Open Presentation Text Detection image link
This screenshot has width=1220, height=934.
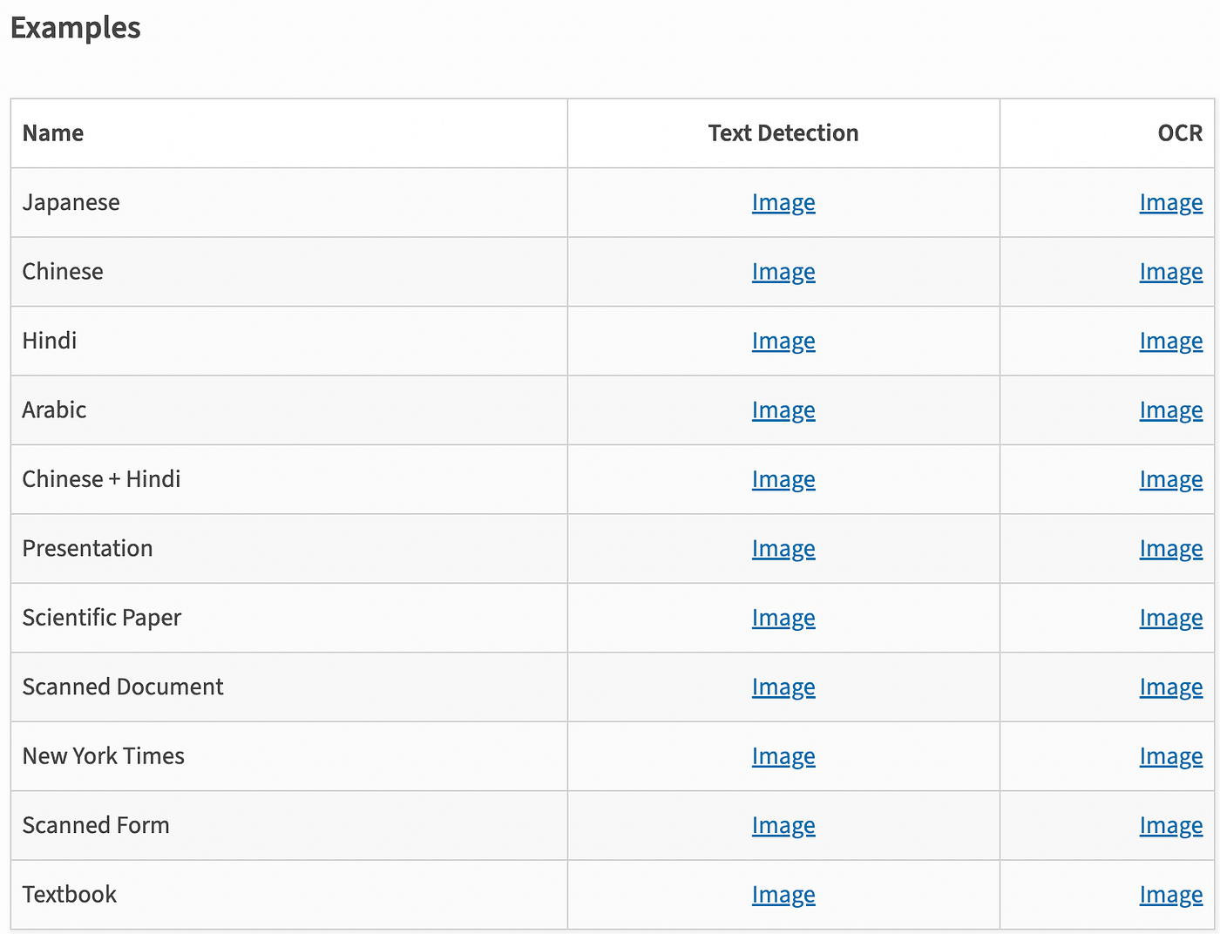tap(783, 549)
